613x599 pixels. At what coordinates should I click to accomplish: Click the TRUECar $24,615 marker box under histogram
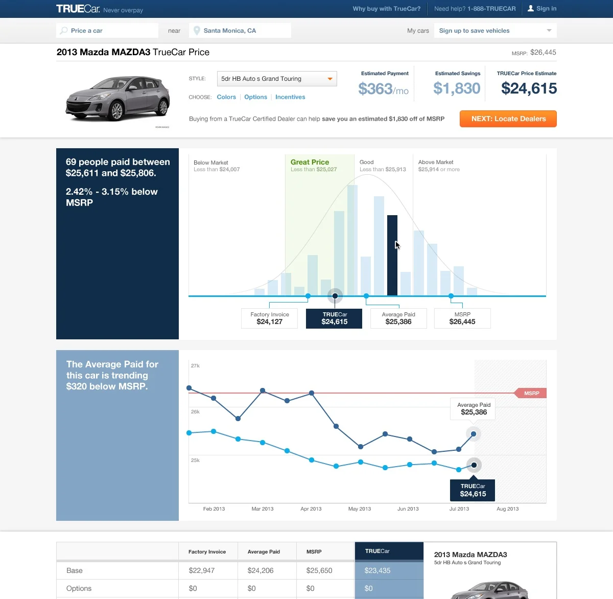click(334, 318)
